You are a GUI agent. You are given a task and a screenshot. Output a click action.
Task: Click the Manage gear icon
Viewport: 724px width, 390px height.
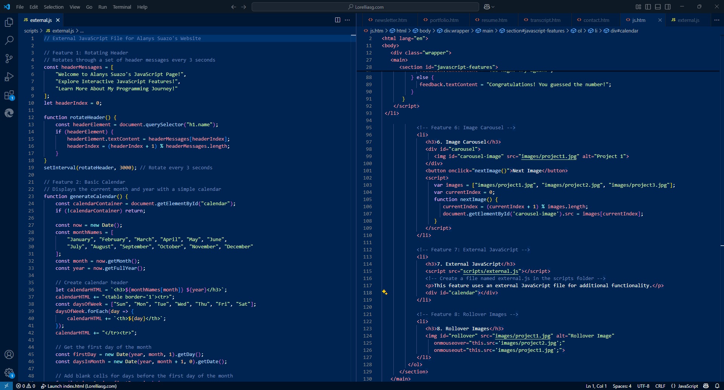click(9, 373)
